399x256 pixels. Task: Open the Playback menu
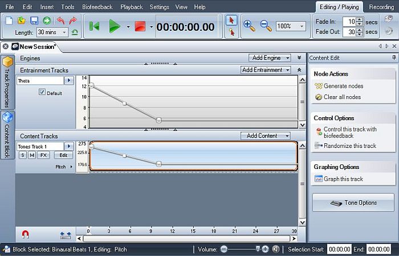(x=132, y=7)
